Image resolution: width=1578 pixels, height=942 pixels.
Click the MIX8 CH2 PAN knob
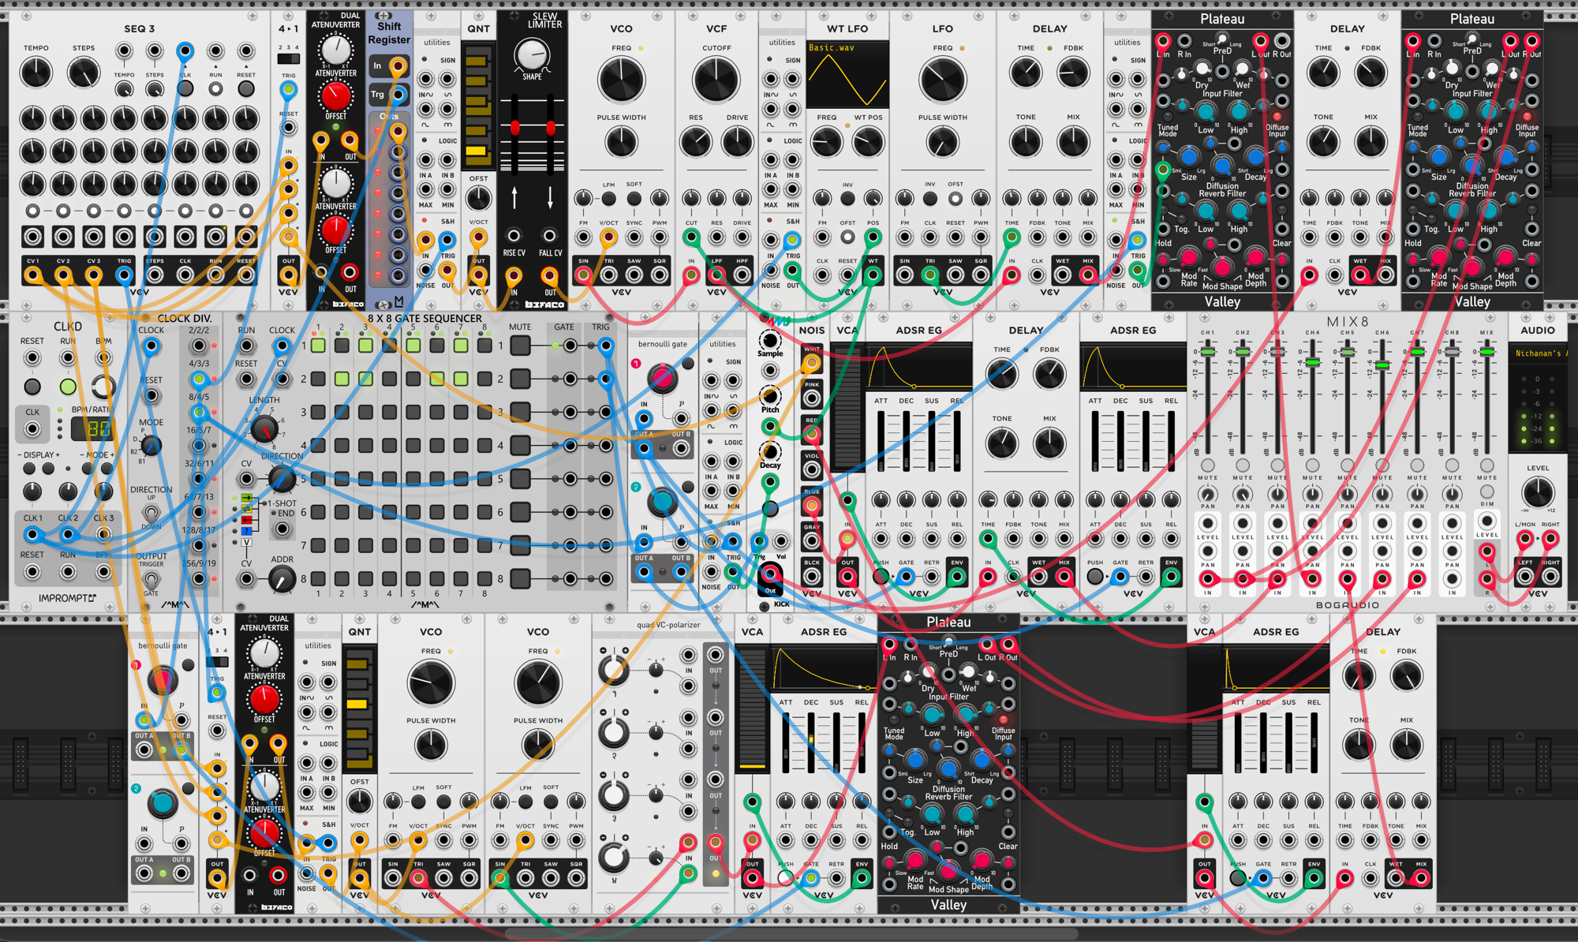point(1243,493)
